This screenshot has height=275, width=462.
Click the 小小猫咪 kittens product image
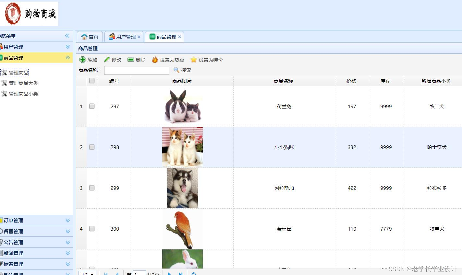coord(182,147)
